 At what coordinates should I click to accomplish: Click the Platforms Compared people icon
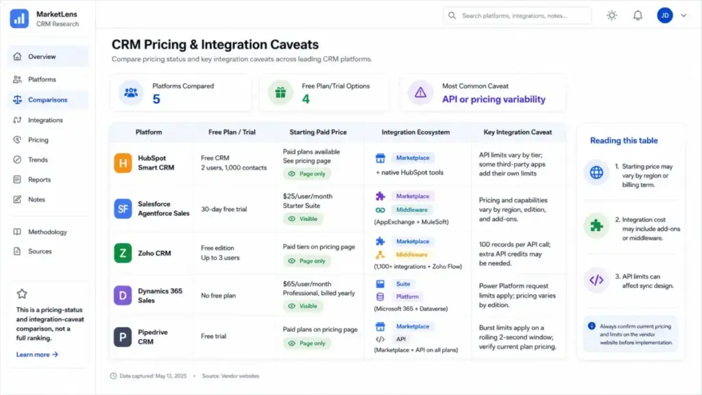click(x=131, y=93)
